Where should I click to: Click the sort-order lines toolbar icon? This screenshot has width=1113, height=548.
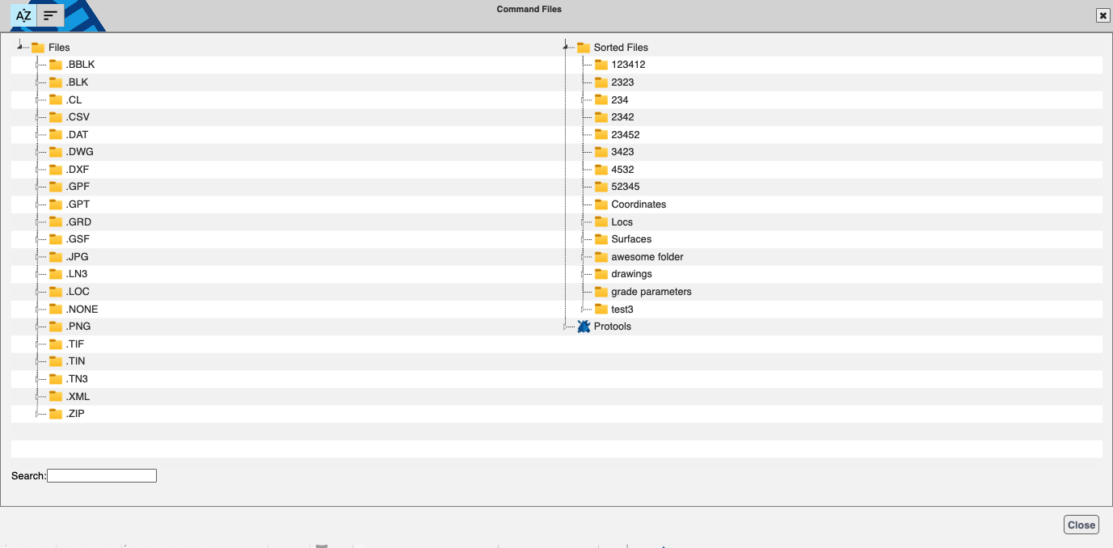point(50,15)
